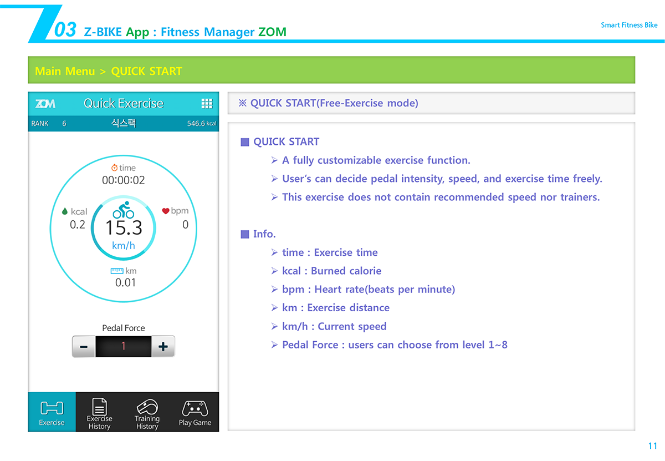The height and width of the screenshot is (461, 665).
Task: Switch to the Exercise tab
Action: tap(52, 412)
